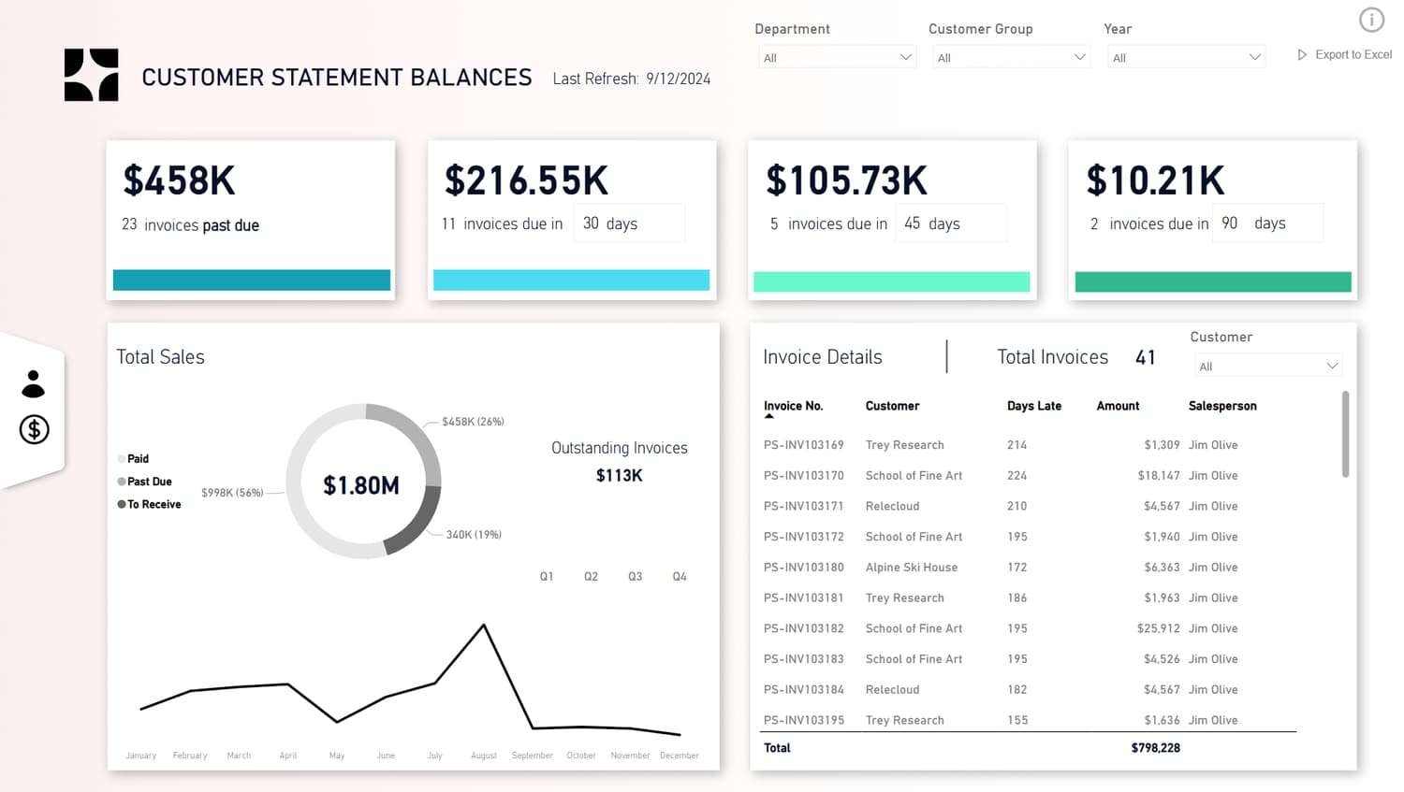Open the Department dropdown
The image size is (1404, 792).
(837, 57)
